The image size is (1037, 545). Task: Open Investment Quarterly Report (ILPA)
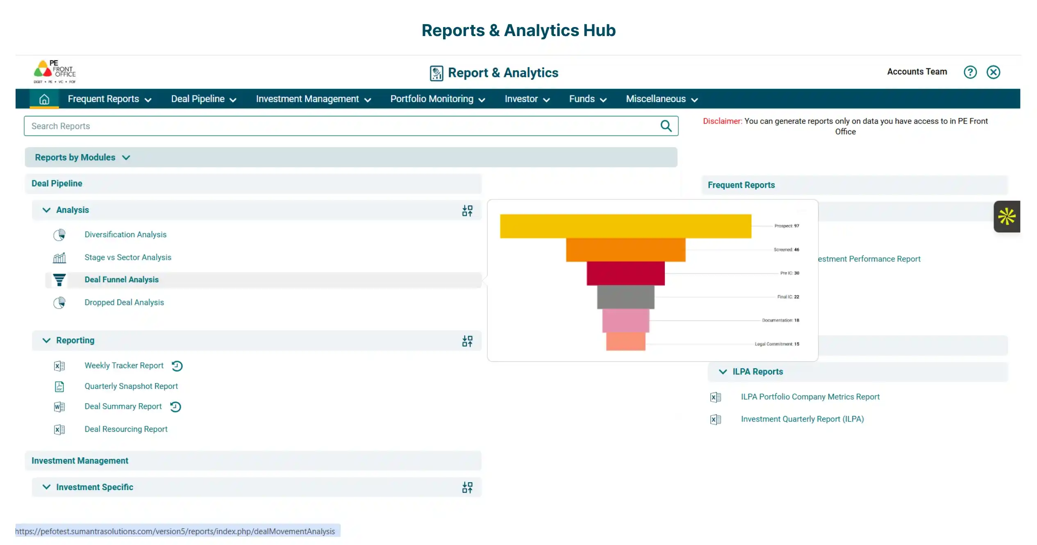coord(802,419)
